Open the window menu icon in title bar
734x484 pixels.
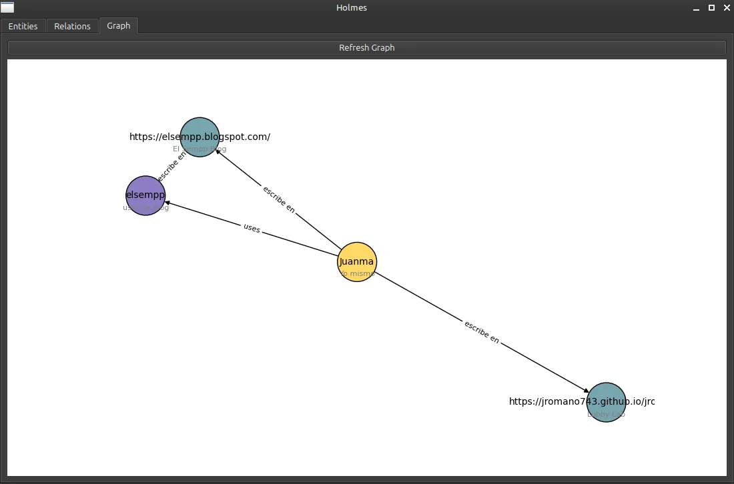(x=7, y=8)
